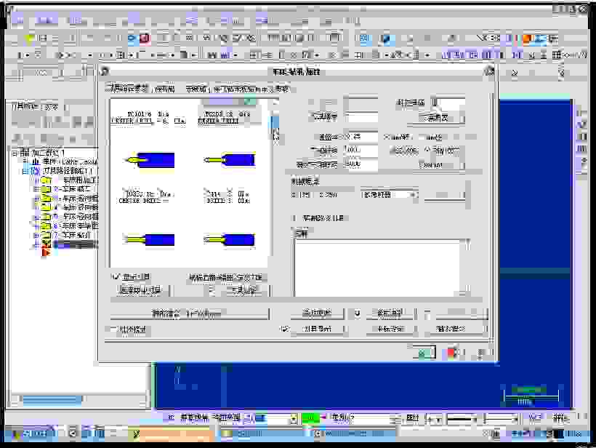The image size is (596, 448).
Task: Confirm dialog with green check OK button
Action: point(423,353)
